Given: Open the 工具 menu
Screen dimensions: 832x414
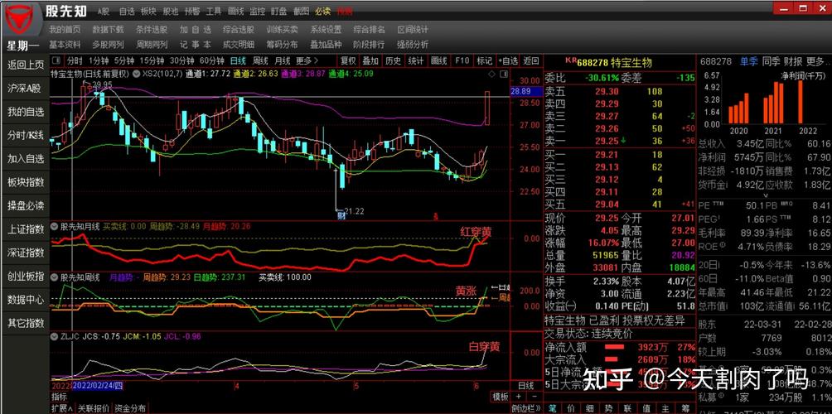Looking at the screenshot, I should click(214, 11).
